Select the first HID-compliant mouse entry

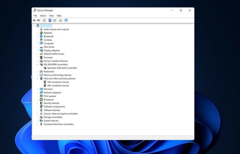click(58, 82)
